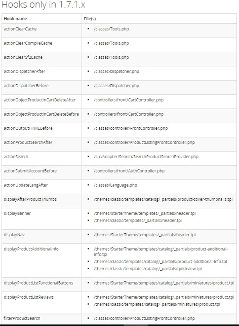This screenshot has width=239, height=326.
Task: Click AuthController.php file path
Action: (x=129, y=171)
